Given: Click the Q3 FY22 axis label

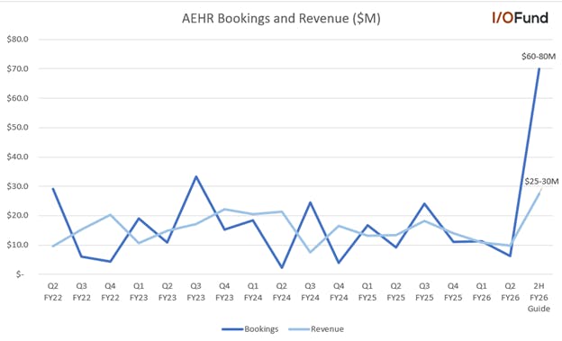Looking at the screenshot, I should point(81,292).
